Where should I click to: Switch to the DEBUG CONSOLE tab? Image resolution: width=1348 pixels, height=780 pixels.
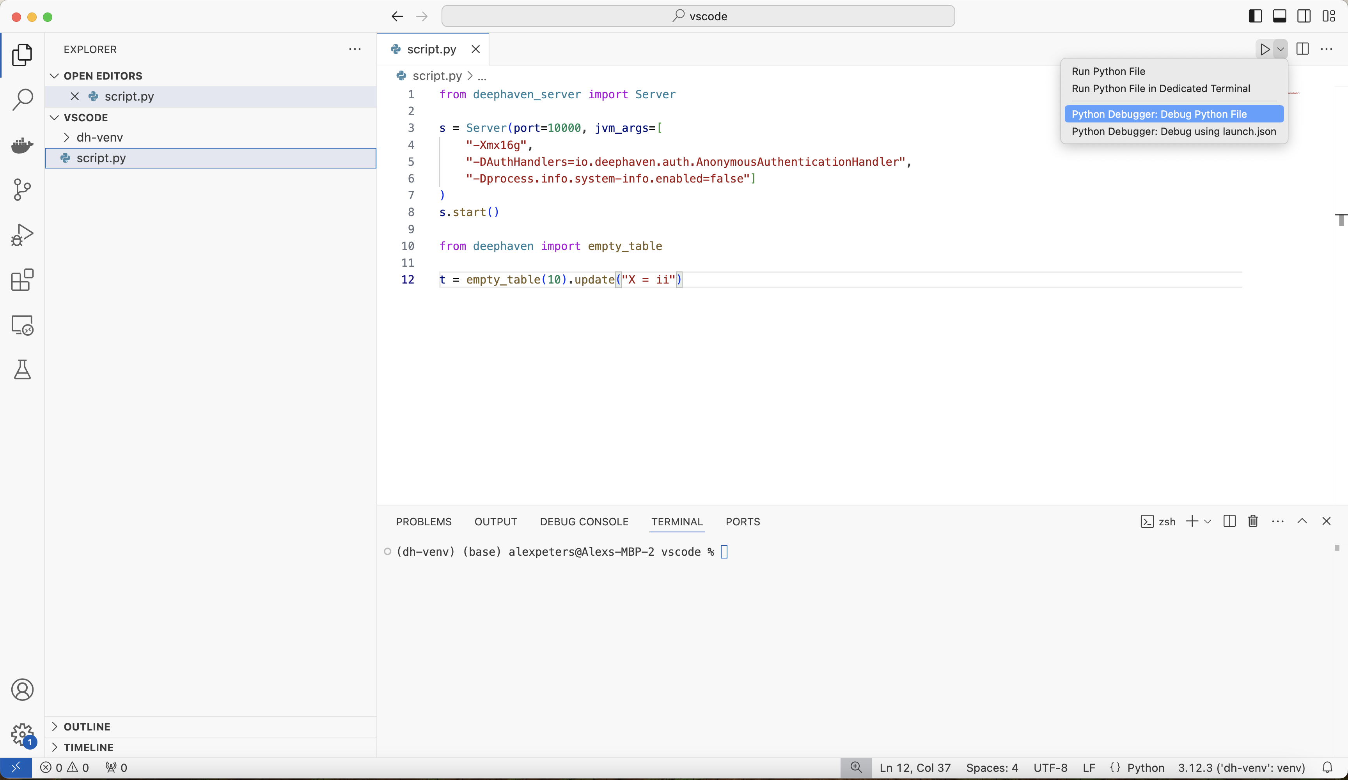coord(584,521)
